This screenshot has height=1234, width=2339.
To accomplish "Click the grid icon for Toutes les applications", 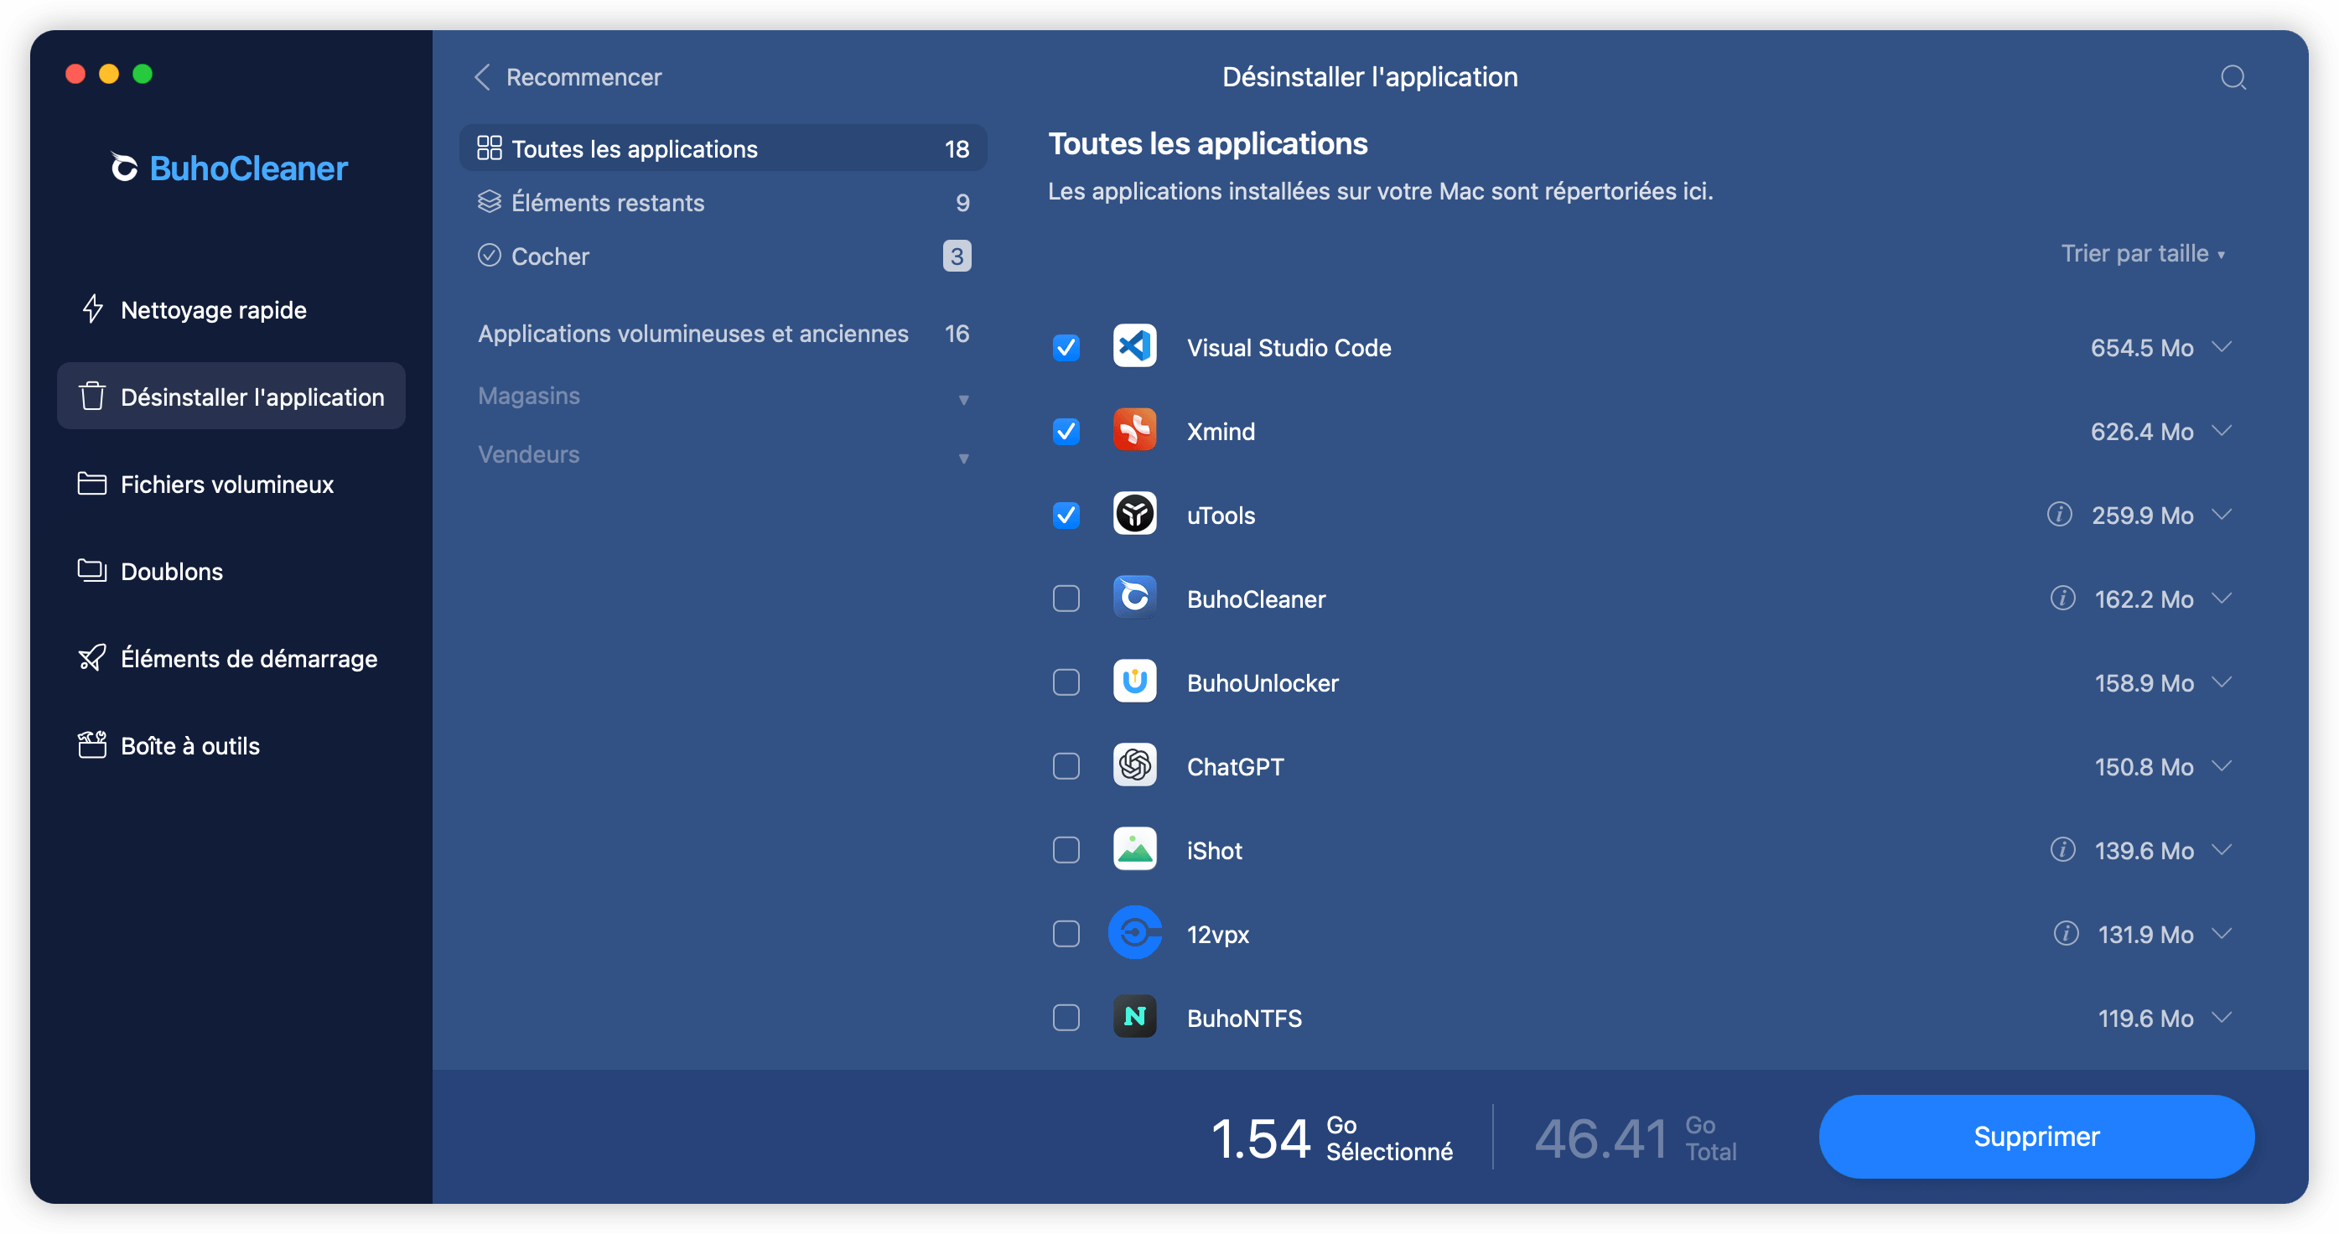I will (490, 148).
